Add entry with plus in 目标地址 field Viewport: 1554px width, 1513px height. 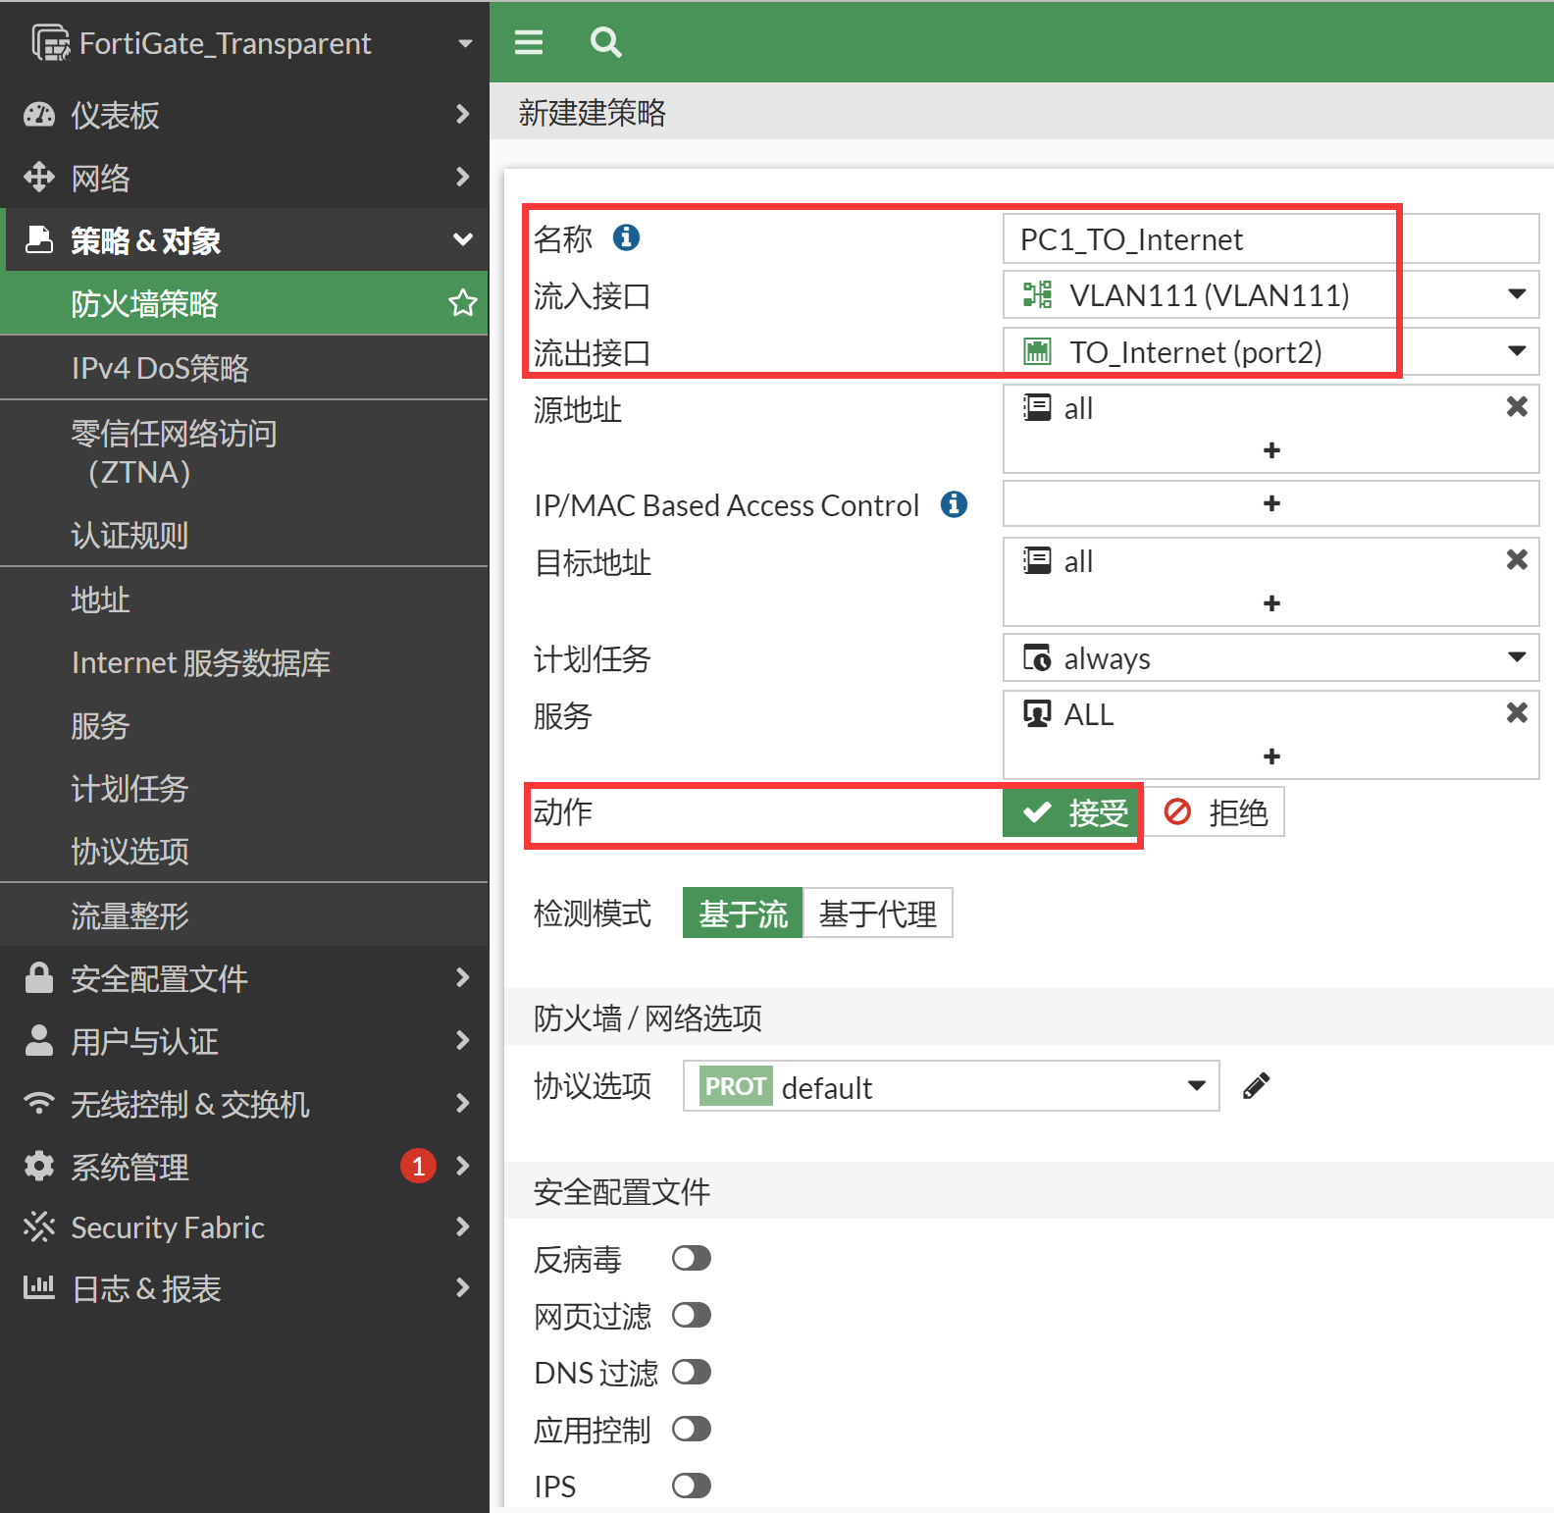tap(1271, 603)
